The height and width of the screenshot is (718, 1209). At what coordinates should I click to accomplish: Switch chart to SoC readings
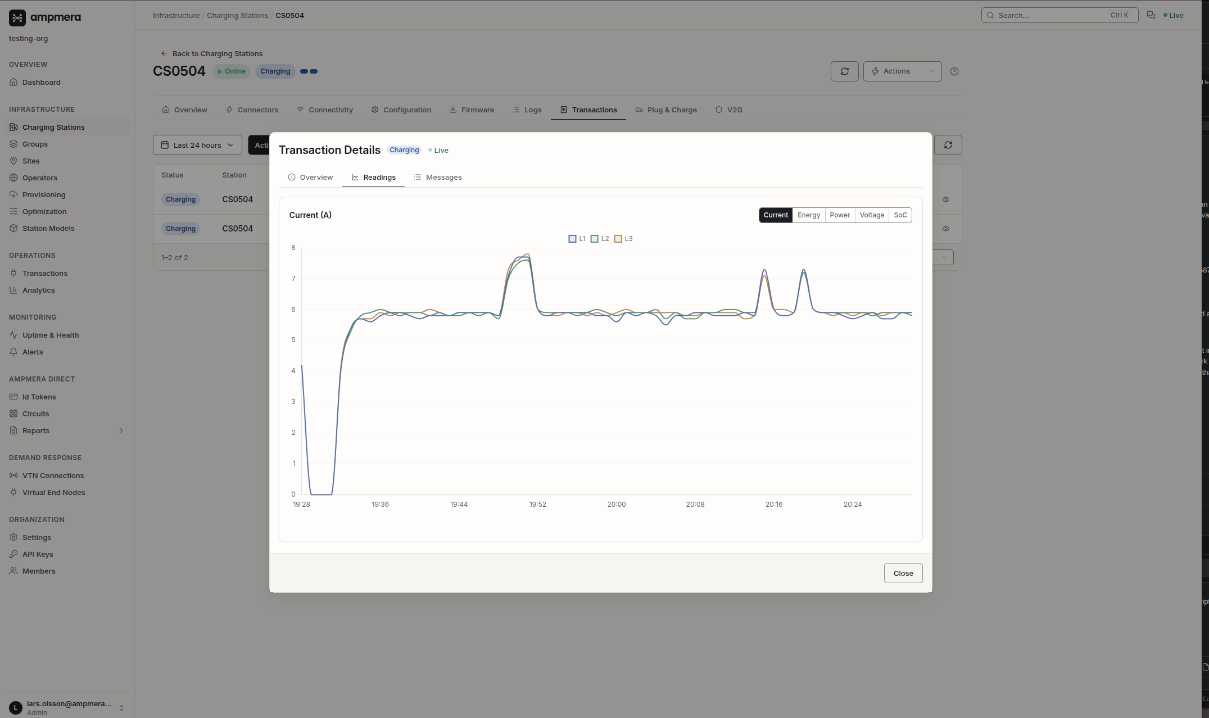900,215
